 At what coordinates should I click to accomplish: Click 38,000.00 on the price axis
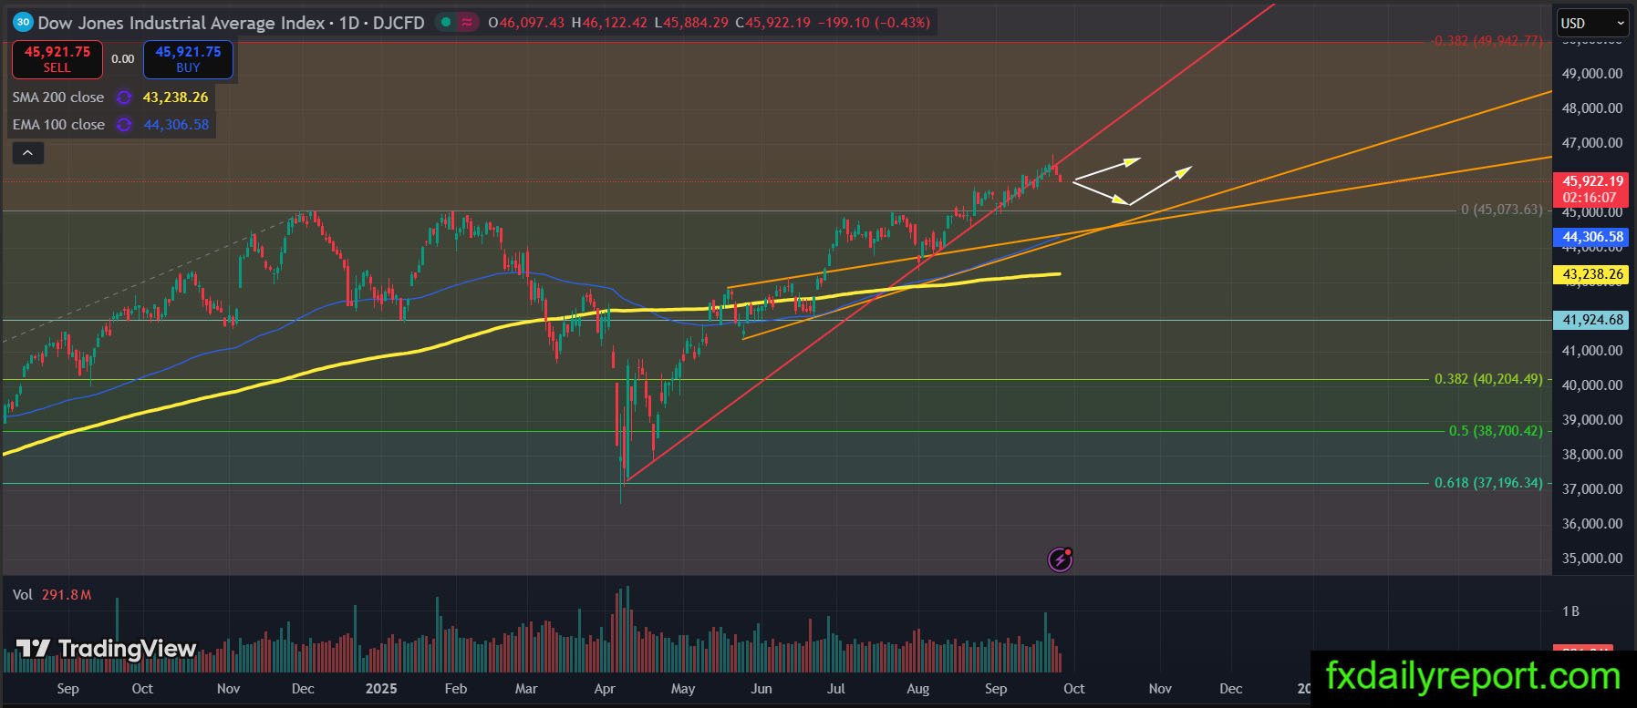[x=1592, y=455]
